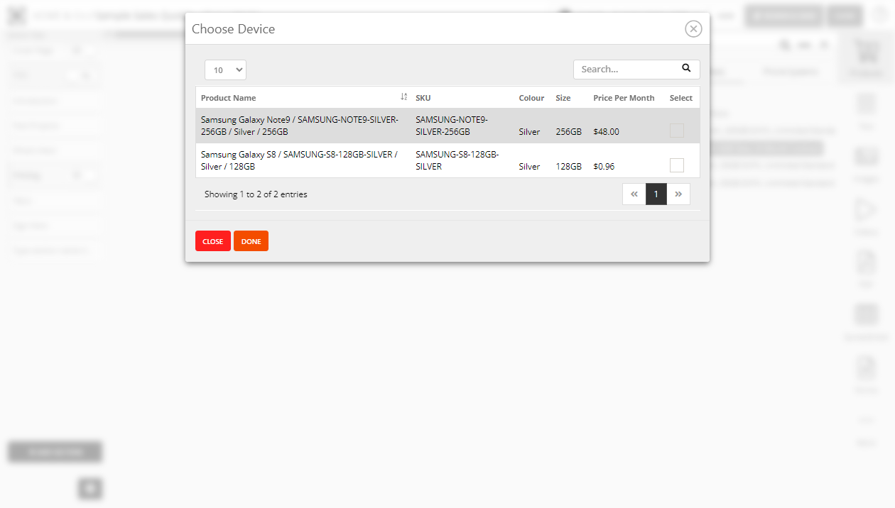The image size is (895, 508).
Task: Sort by the SKU column header
Action: (423, 98)
